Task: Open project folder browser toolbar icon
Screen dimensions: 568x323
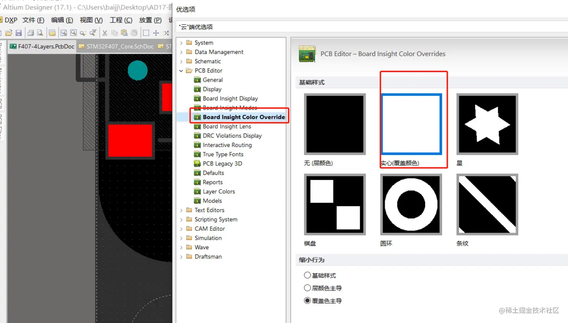Action: (x=52, y=33)
